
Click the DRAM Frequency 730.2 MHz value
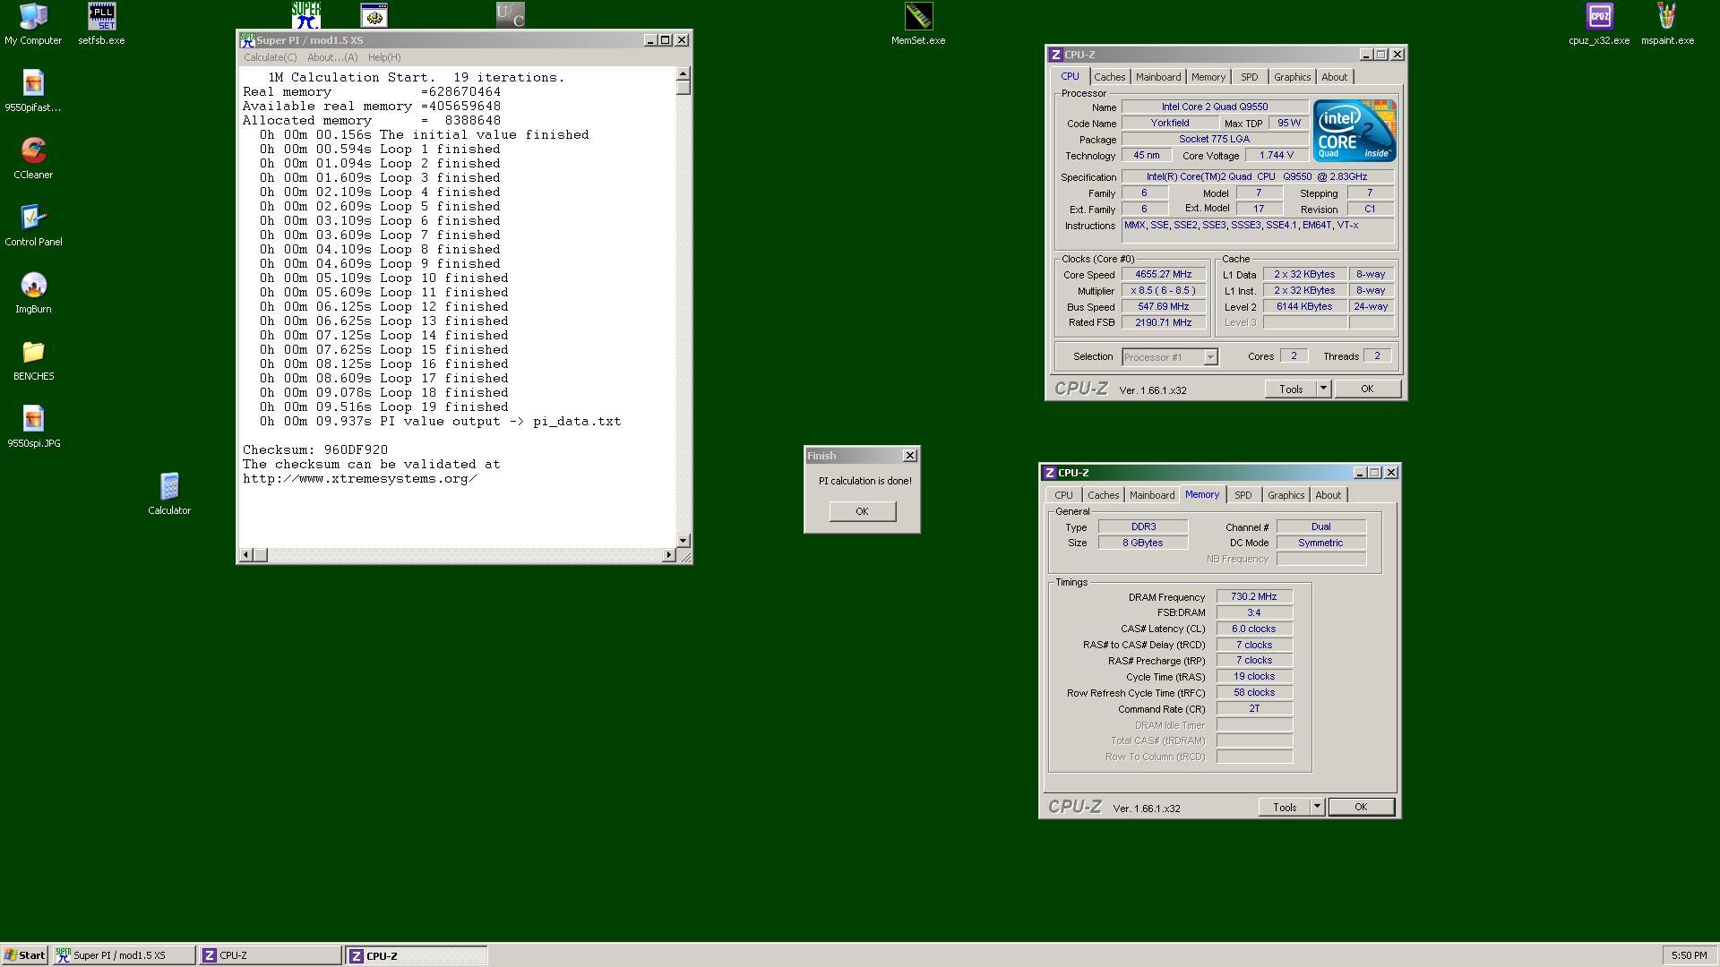(1253, 596)
